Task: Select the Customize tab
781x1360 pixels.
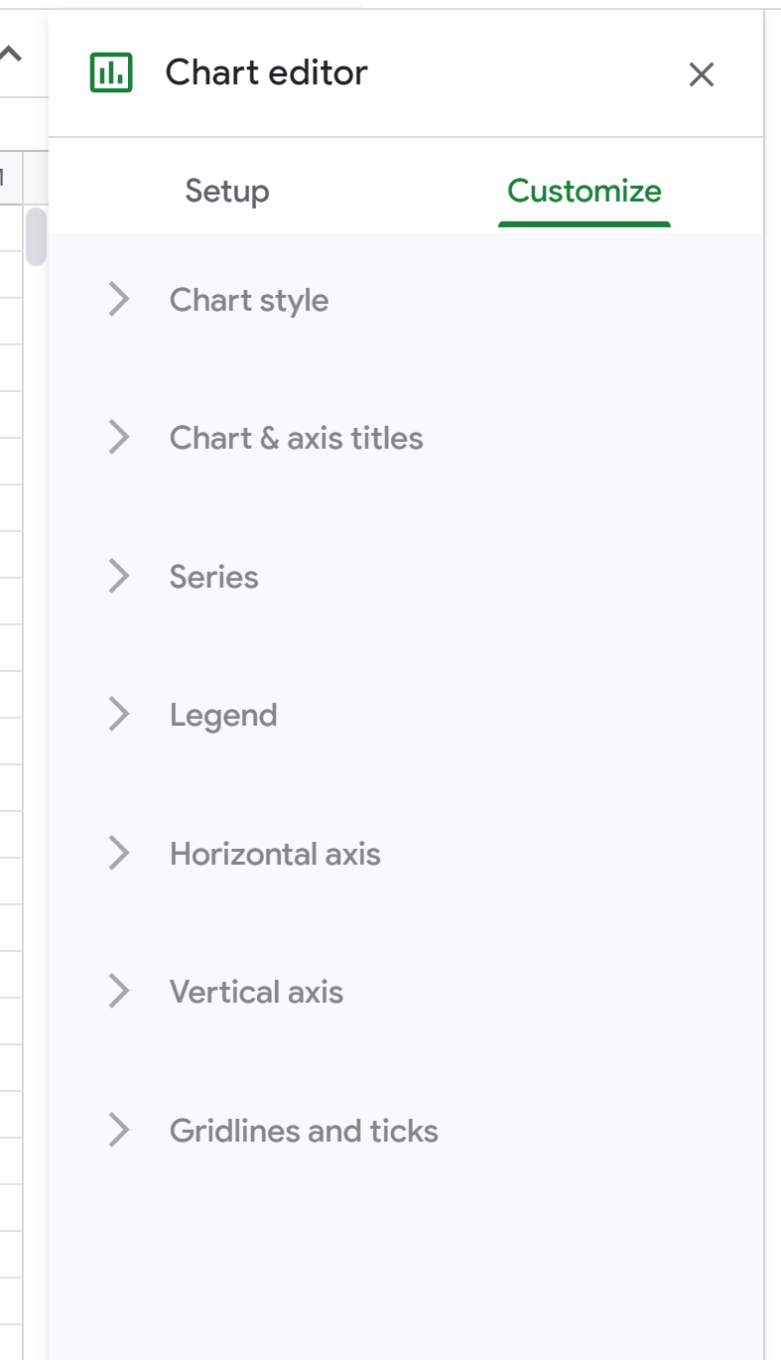Action: pos(584,191)
